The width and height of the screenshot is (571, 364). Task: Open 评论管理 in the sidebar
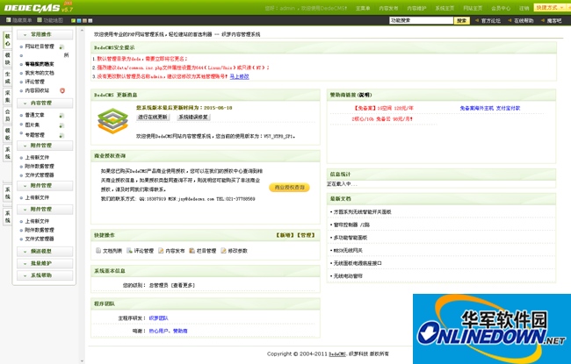(34, 82)
